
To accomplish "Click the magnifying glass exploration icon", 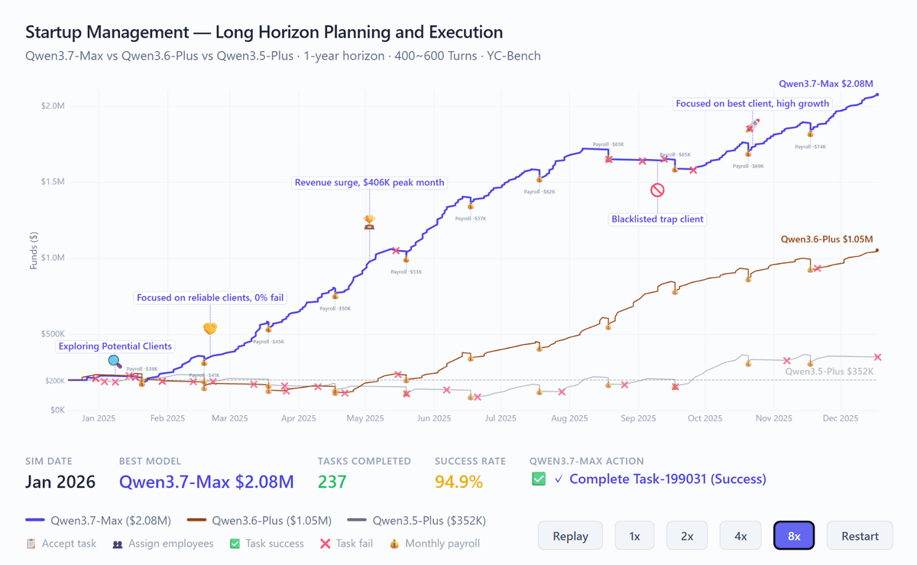I will (115, 362).
